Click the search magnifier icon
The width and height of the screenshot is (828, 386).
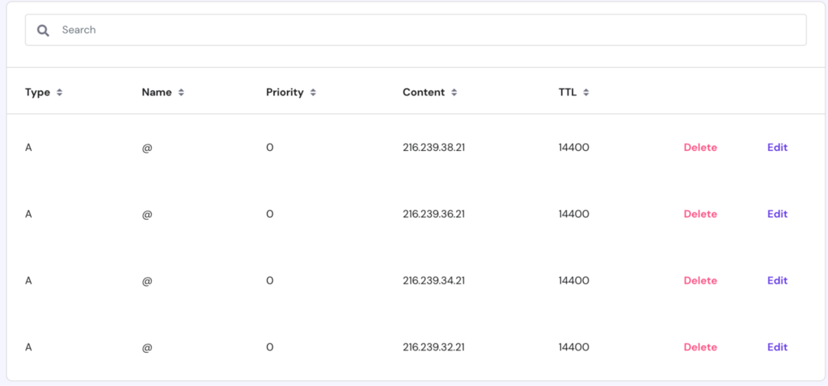point(44,30)
